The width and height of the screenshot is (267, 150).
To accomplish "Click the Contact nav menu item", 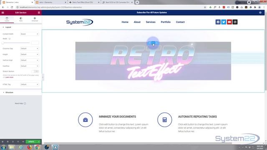I will [x=180, y=22].
